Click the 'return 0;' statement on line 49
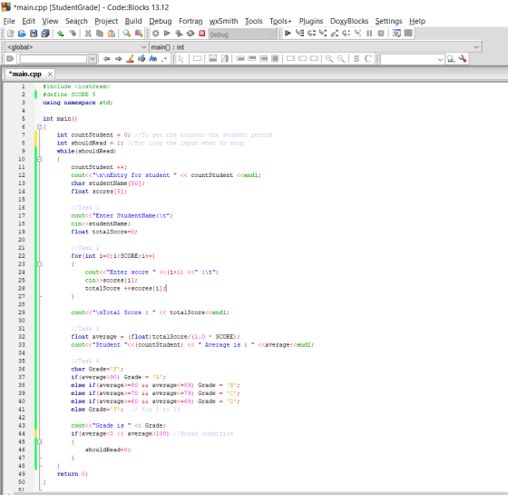508x495 pixels. [x=73, y=474]
